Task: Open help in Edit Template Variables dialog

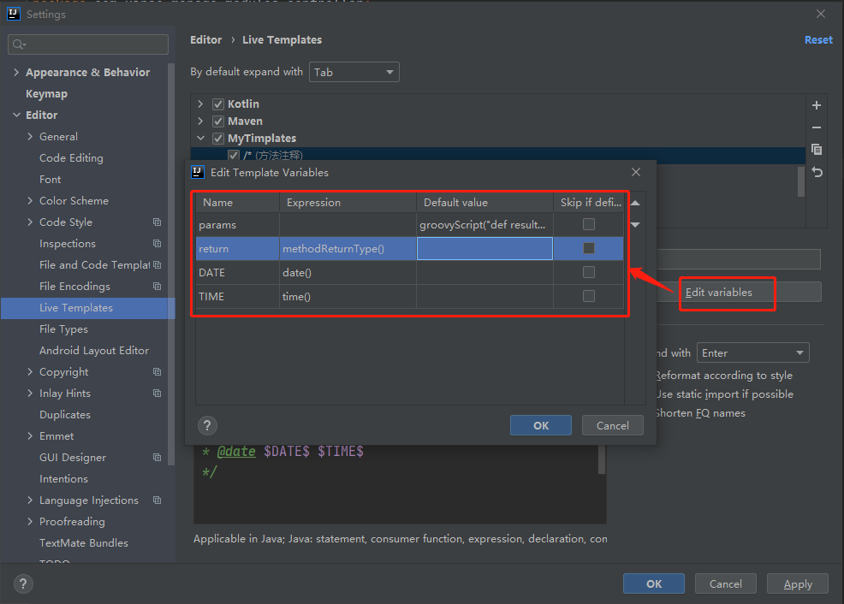Action: [207, 425]
